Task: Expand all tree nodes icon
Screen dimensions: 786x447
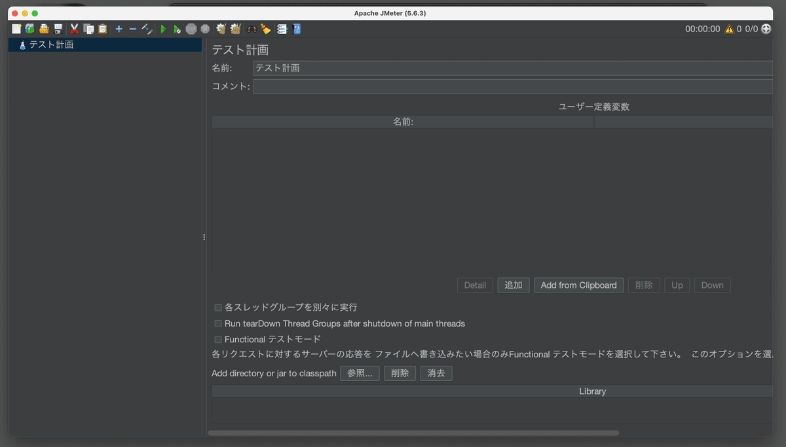Action: pyautogui.click(x=118, y=29)
